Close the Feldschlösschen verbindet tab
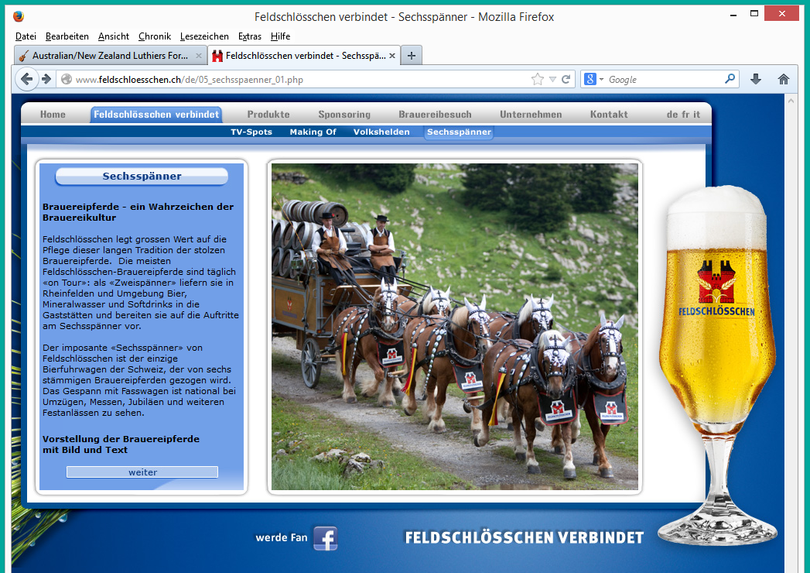810x573 pixels. click(392, 55)
